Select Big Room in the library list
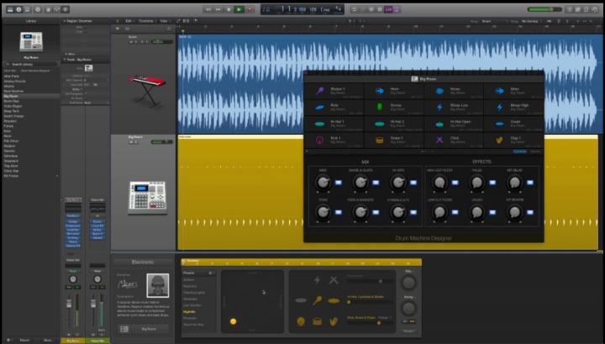The image size is (605, 344). 11,96
